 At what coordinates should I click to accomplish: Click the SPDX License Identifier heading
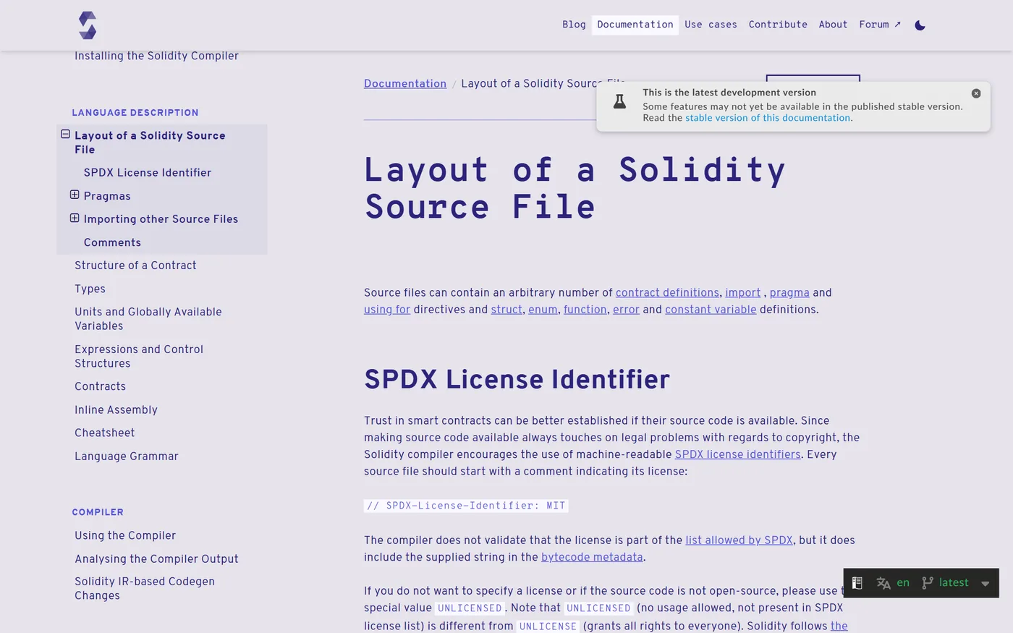tap(517, 379)
